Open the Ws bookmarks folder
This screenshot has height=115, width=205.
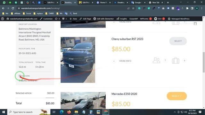(60, 13)
